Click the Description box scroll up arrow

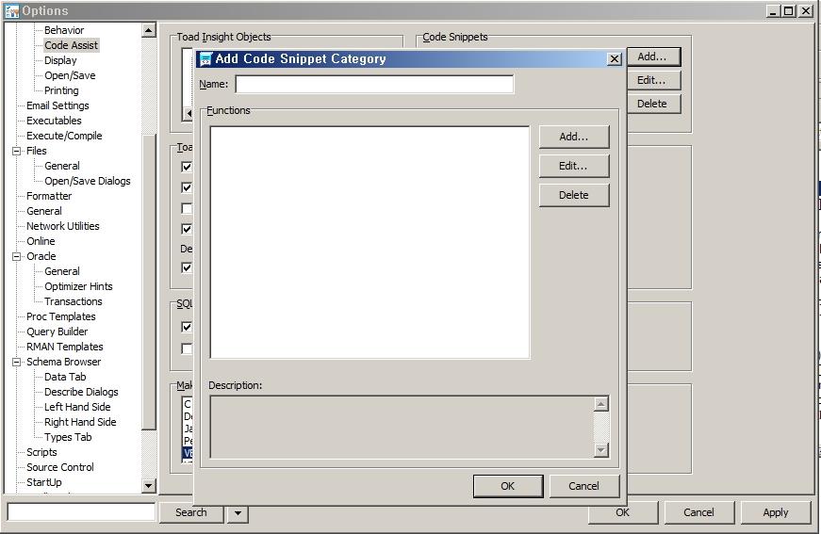pos(601,405)
